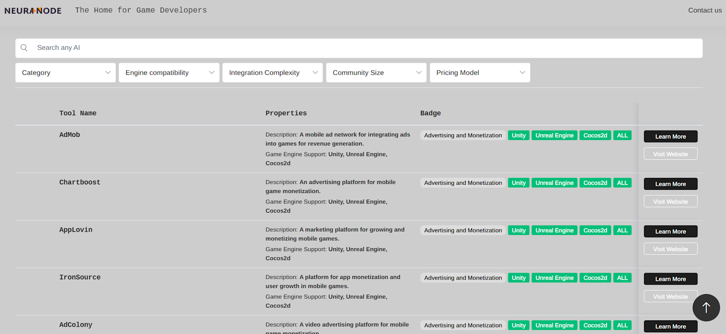Expand the Integration Complexity filter
The width and height of the screenshot is (726, 334).
[273, 73]
